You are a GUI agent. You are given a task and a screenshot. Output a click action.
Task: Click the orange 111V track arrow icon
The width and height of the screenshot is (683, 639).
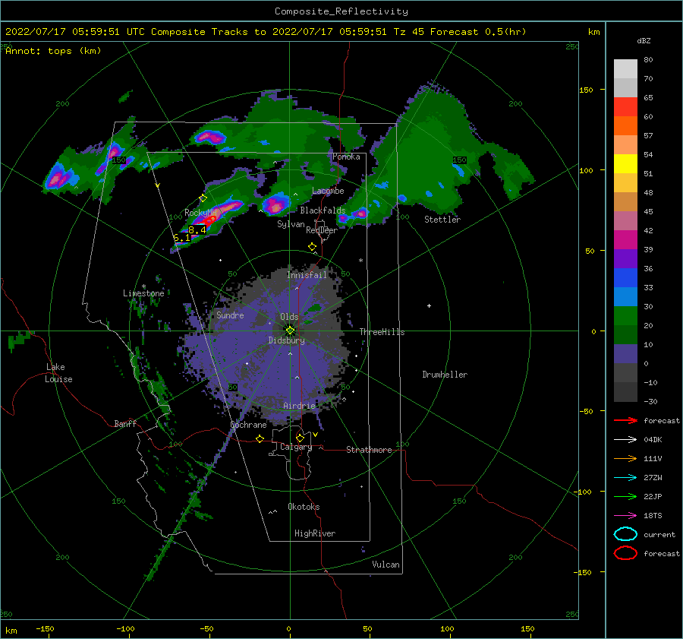(x=625, y=458)
